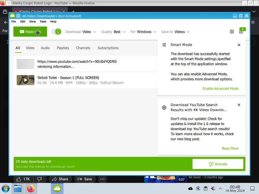
Task: Dislike the YouTube video in Firefox
Action: (x=39, y=179)
